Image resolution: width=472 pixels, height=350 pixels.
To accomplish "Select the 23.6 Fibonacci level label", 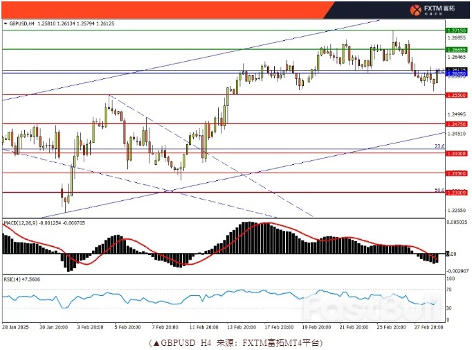I will coord(439,146).
